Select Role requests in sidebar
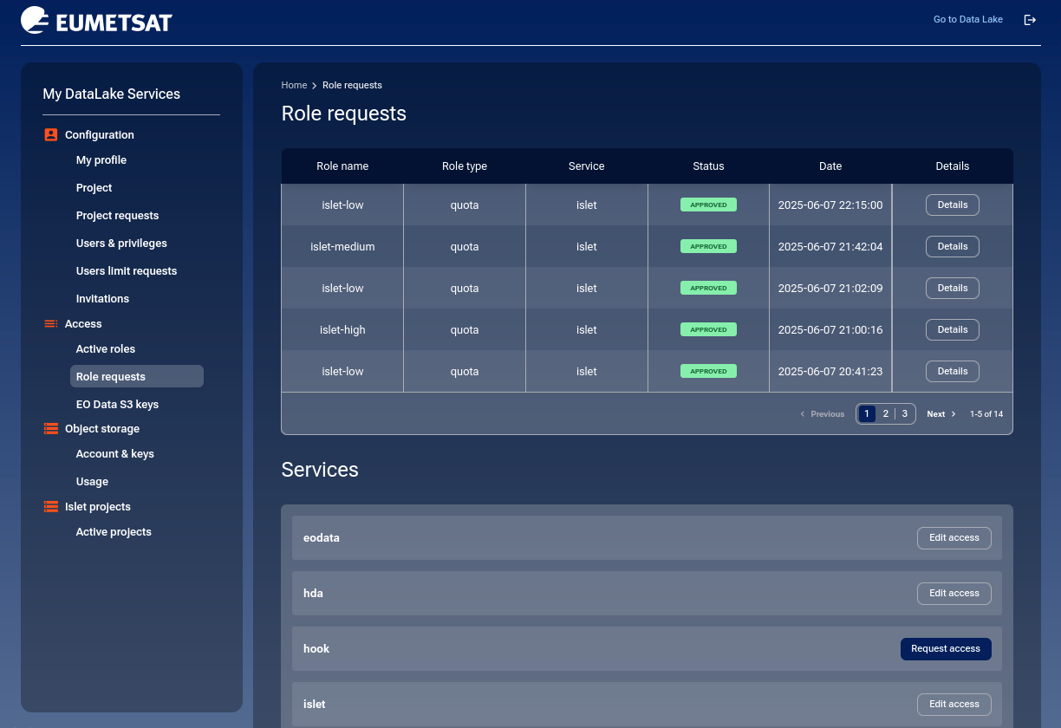This screenshot has width=1061, height=728. 137,376
